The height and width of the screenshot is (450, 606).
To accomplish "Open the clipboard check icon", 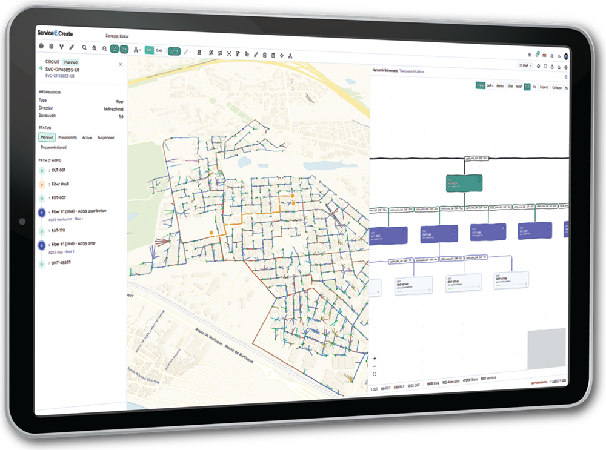I will [264, 55].
